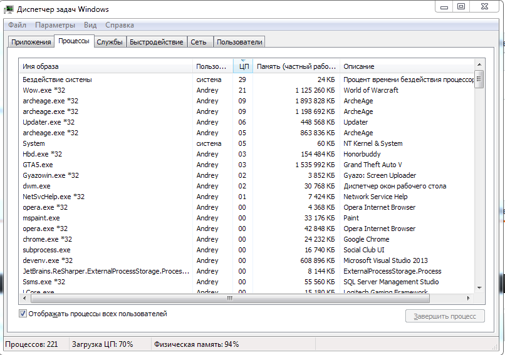Click the horizontal scrollbar thumb
Image resolution: width=505 pixels, height=355 pixels.
[x=230, y=299]
